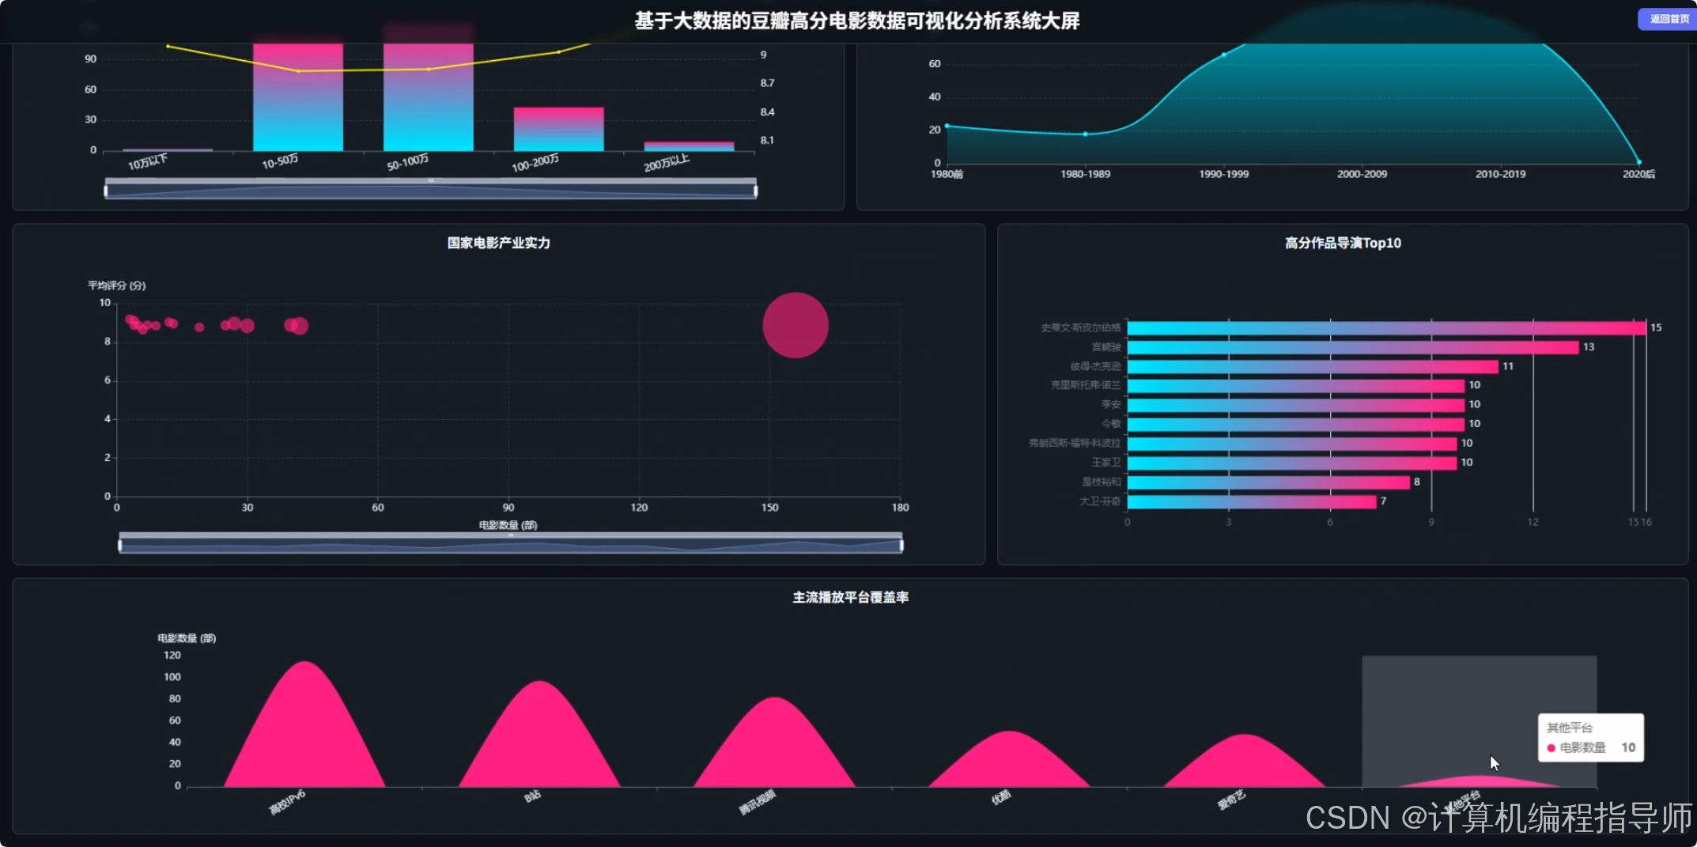This screenshot has height=847, width=1697.
Task: Click the 高校IPv6 peak
Action: point(304,724)
